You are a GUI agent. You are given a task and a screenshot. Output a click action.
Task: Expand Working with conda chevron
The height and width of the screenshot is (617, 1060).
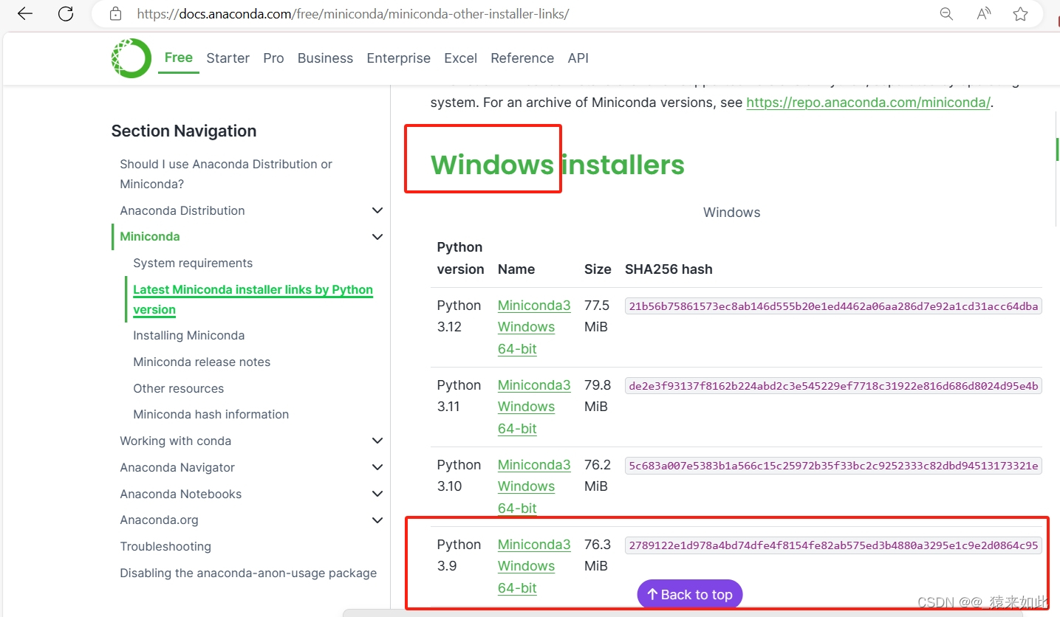(x=377, y=441)
